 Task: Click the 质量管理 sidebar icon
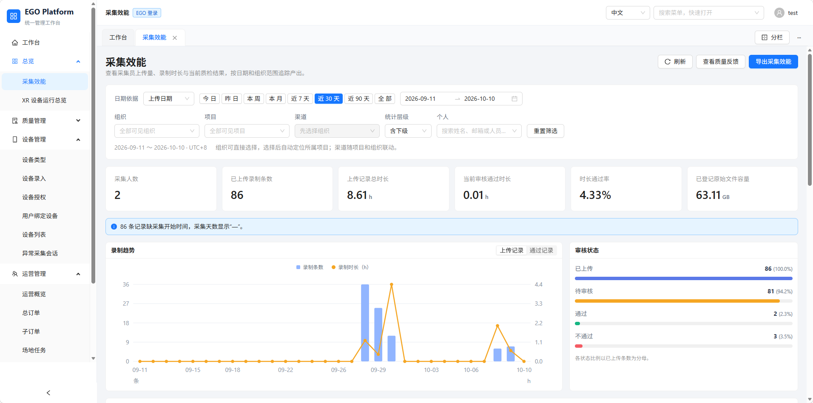15,121
